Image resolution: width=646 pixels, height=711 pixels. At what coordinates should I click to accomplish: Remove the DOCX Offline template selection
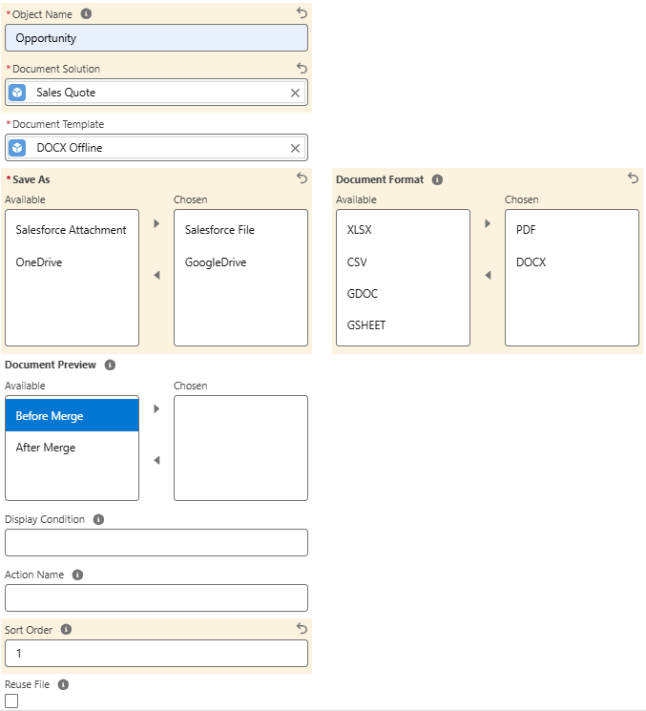tap(295, 148)
